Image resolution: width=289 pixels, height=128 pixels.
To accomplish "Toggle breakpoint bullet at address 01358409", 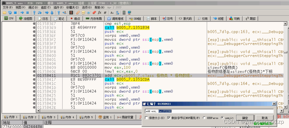I will [34, 67].
